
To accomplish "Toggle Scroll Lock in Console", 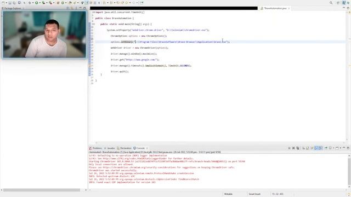I will tap(308, 148).
